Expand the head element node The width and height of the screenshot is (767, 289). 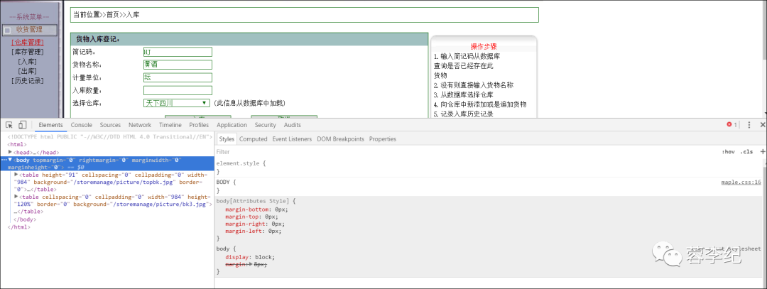10,152
